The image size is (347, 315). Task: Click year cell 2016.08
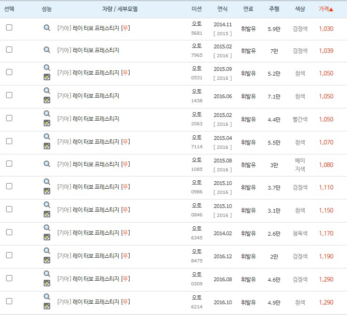[x=223, y=279]
